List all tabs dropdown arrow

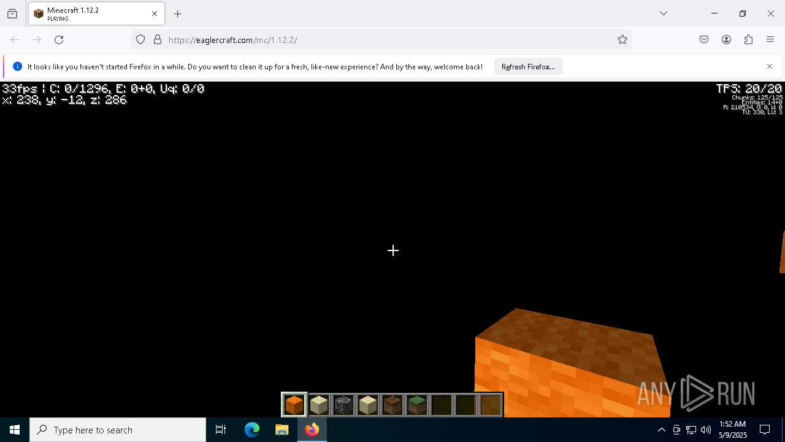coord(664,14)
